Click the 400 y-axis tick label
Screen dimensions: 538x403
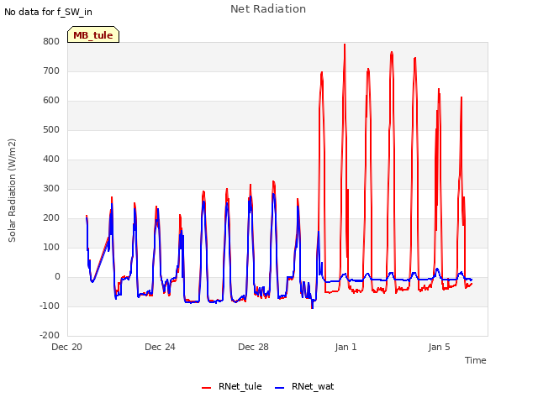click(51, 159)
